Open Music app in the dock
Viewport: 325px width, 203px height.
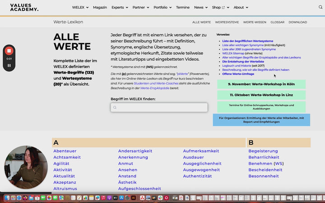point(103,198)
